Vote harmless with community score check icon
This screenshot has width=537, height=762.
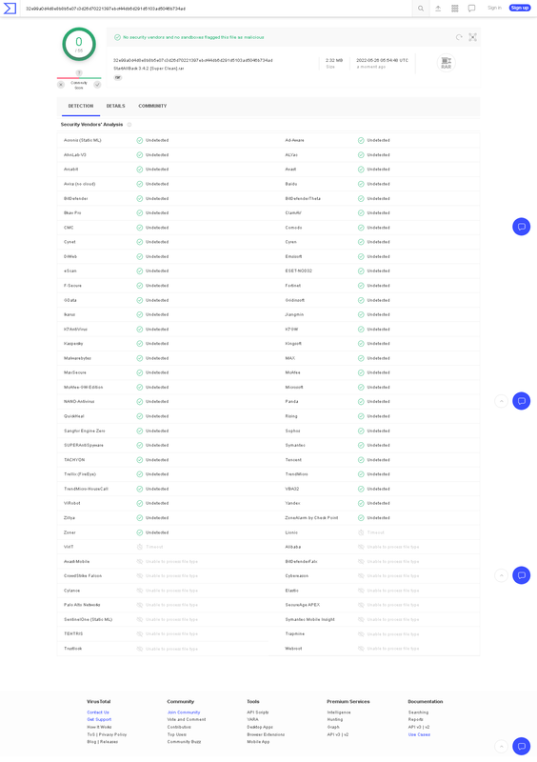coord(97,85)
